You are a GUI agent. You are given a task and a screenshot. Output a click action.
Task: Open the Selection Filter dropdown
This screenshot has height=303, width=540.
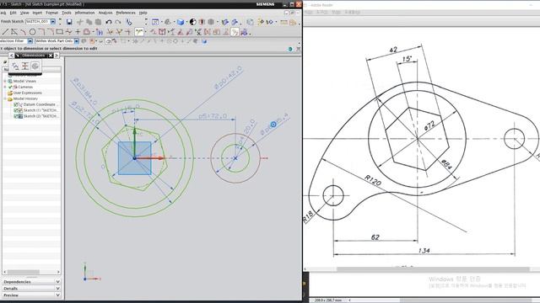(x=30, y=41)
